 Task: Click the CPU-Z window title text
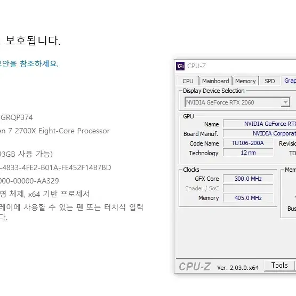pos(196,66)
